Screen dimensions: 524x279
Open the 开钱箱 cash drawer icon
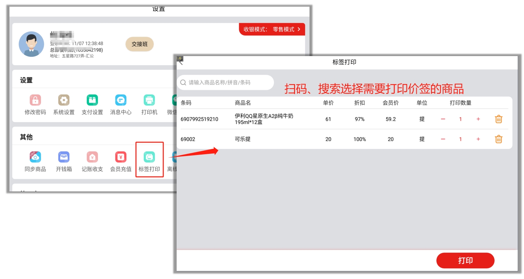pyautogui.click(x=64, y=157)
